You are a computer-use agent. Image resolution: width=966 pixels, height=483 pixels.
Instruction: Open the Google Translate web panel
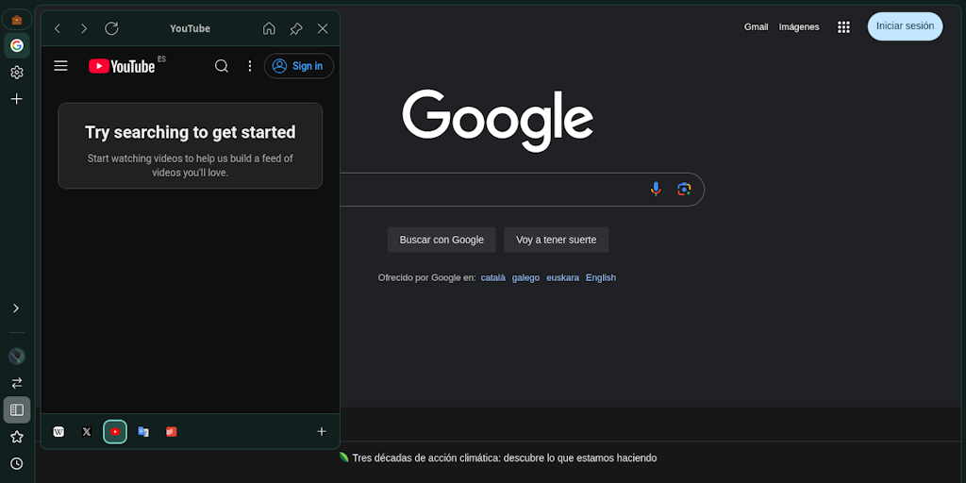[x=143, y=432]
